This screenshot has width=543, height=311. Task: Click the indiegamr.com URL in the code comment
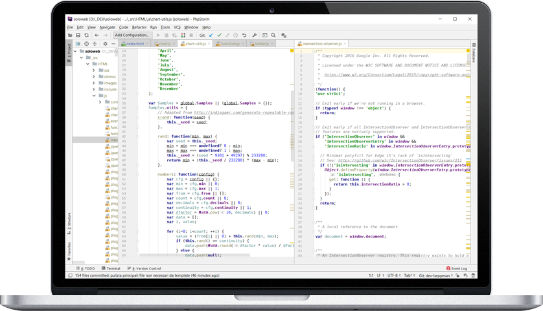coord(244,113)
